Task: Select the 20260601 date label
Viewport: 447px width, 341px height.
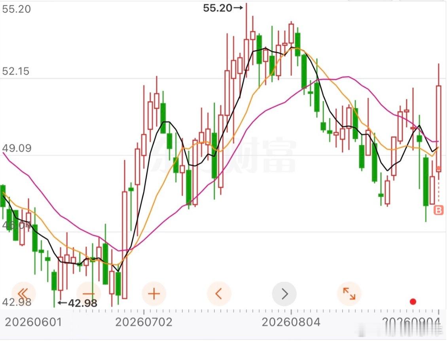Action: [x=33, y=322]
